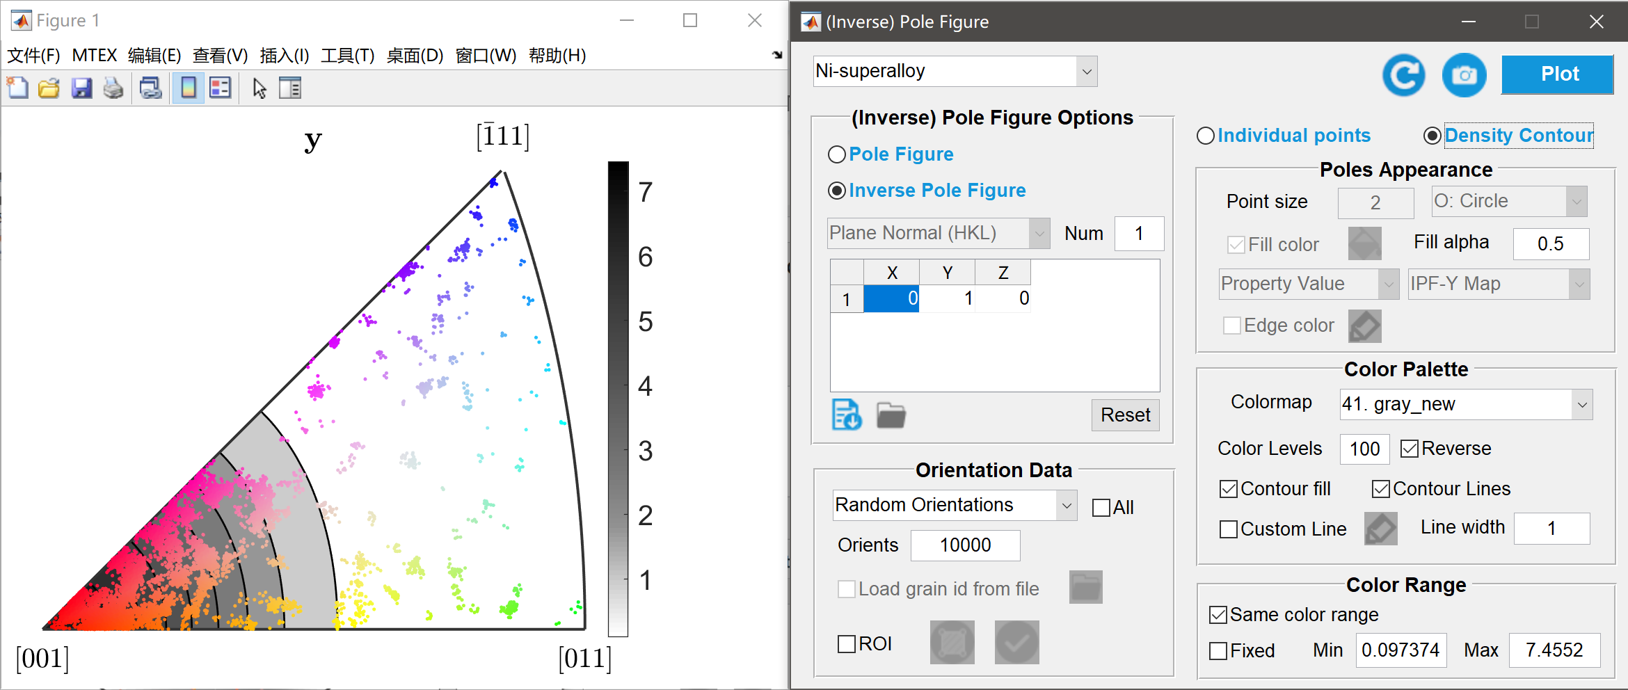Open the Colormap dropdown showing 41. gray_new
1628x690 pixels.
(x=1467, y=405)
